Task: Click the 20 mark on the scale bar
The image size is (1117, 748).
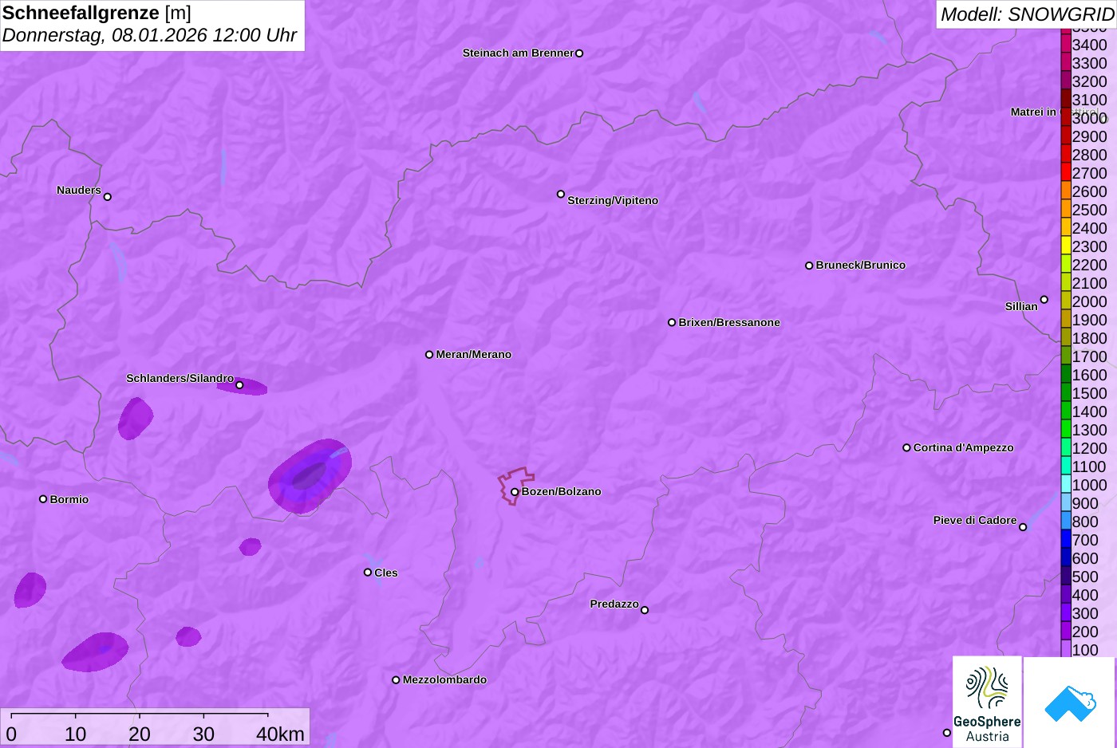Action: [x=140, y=734]
